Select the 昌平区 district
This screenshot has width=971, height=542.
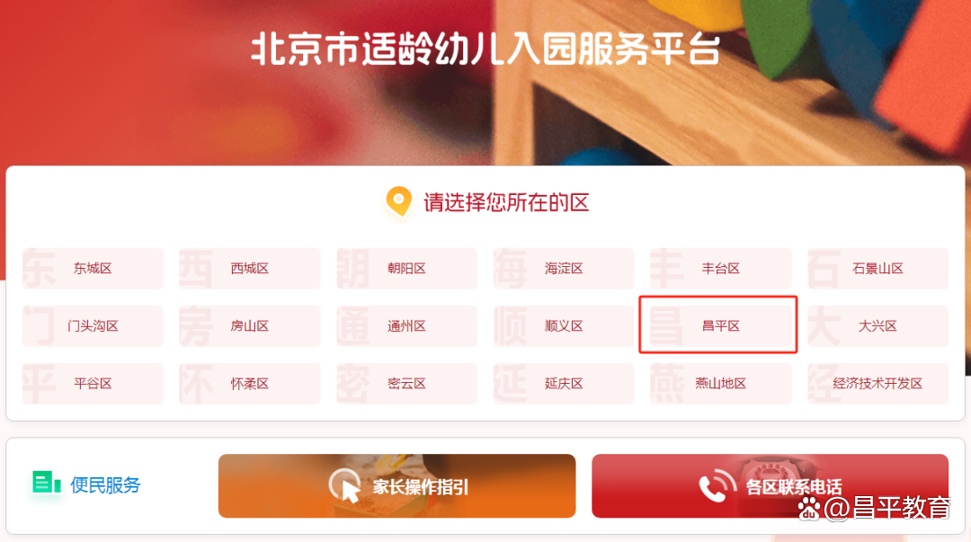click(x=720, y=325)
